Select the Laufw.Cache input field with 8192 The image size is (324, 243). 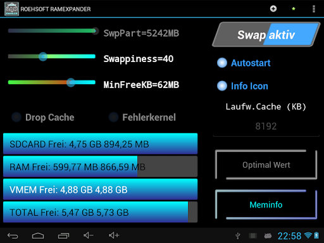[266, 127]
